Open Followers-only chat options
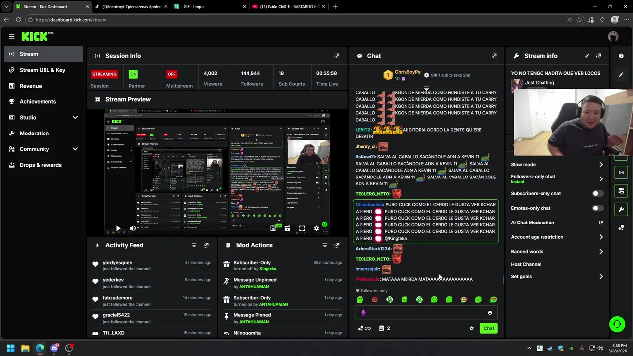Viewport: 633px width, 356px height. (x=557, y=178)
